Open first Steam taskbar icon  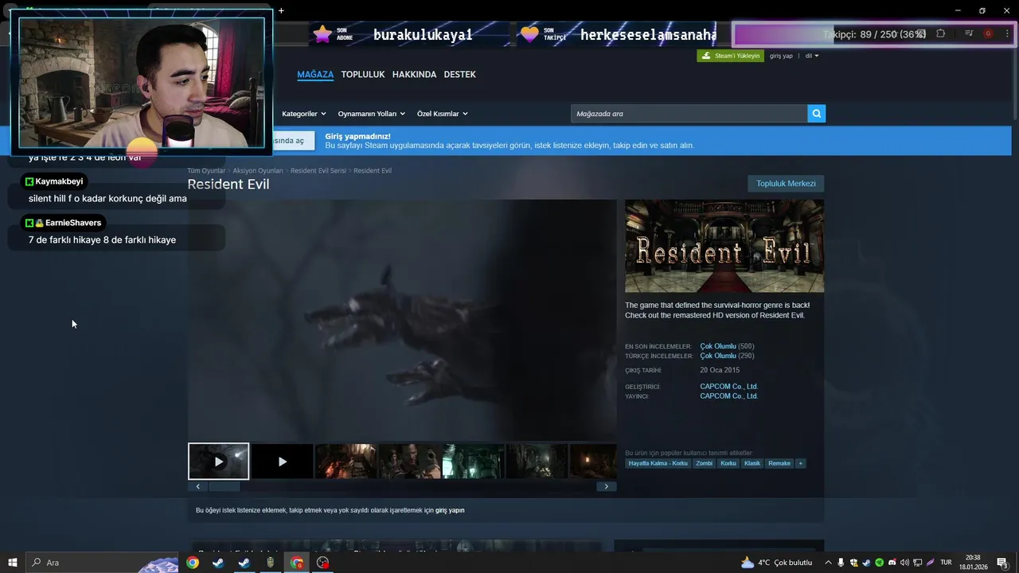[218, 563]
